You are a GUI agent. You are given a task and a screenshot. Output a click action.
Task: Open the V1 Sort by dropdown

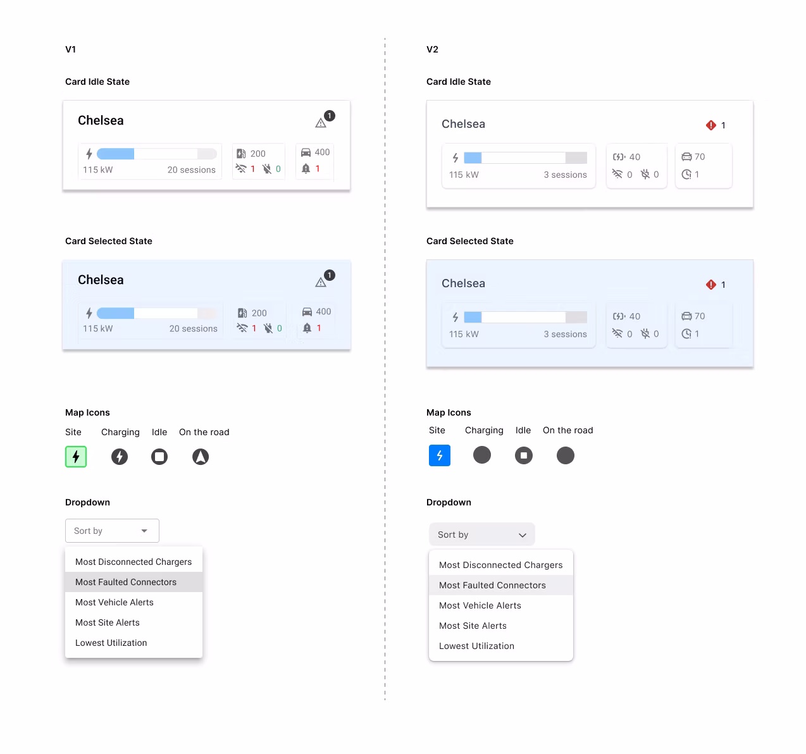tap(112, 531)
